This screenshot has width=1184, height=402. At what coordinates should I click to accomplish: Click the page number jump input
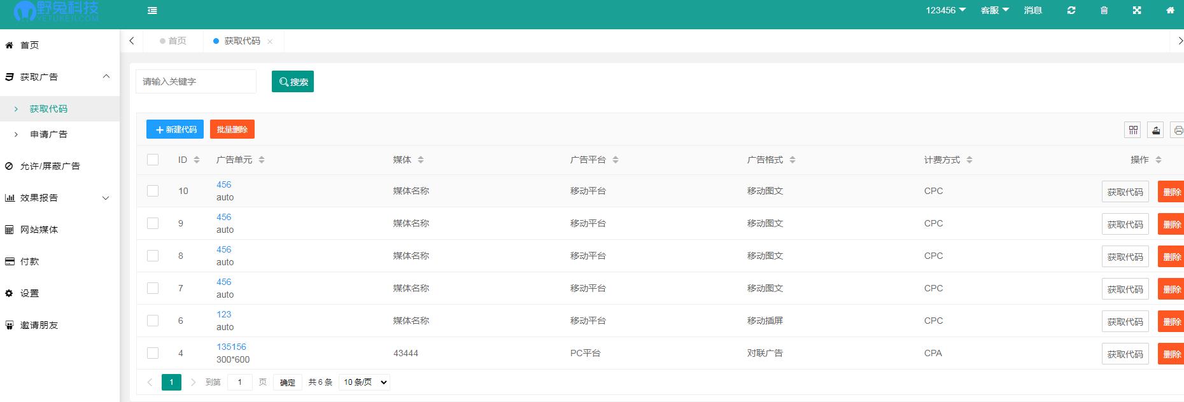(x=240, y=382)
